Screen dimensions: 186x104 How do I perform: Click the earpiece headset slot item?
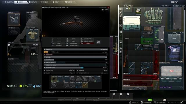pyautogui.click(x=14, y=19)
